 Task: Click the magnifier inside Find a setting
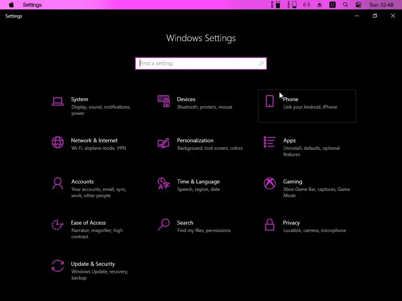pos(261,63)
